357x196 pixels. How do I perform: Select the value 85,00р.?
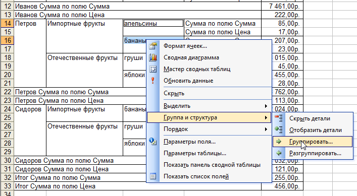282,23
